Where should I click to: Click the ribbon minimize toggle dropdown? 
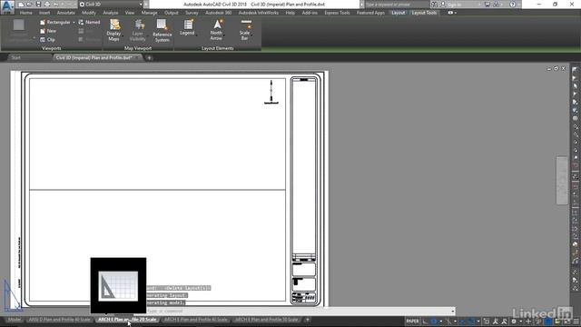click(x=452, y=13)
